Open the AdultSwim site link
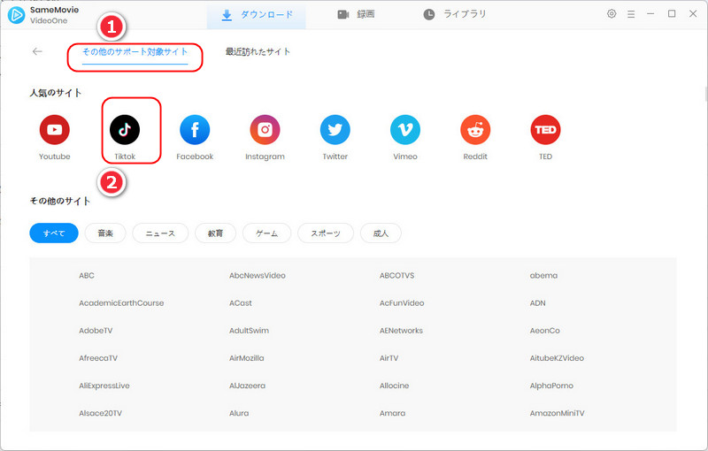Viewport: 708px width, 451px height. (x=249, y=331)
